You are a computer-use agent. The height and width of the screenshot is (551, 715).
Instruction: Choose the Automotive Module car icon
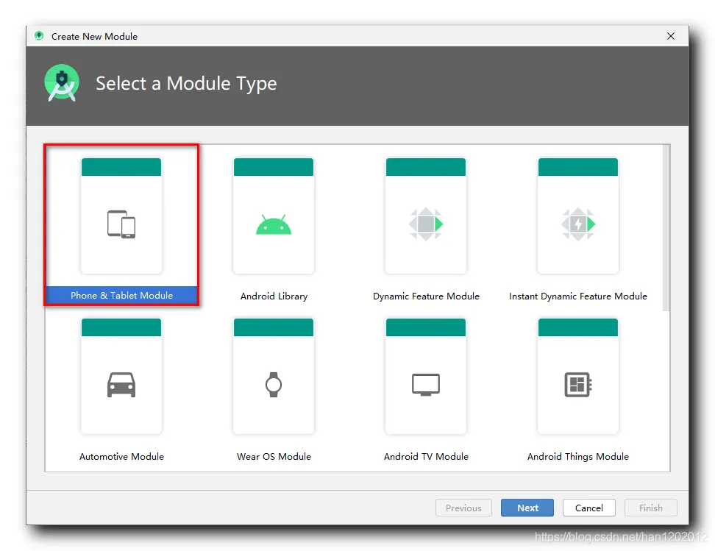pyautogui.click(x=121, y=385)
